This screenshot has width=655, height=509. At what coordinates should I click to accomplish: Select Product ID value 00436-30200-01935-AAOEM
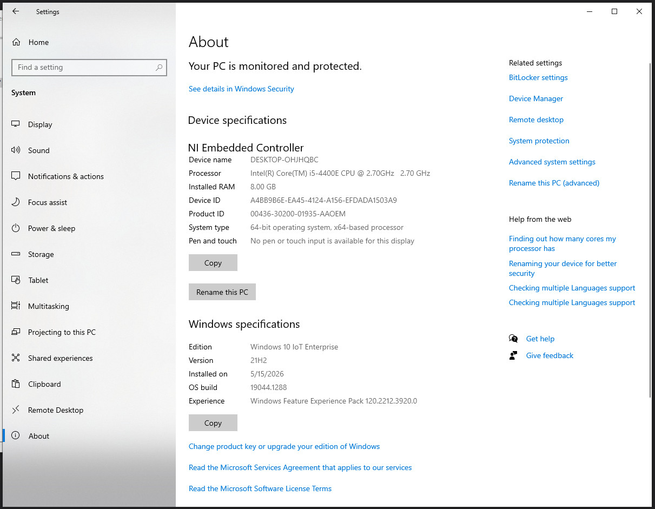coord(298,214)
